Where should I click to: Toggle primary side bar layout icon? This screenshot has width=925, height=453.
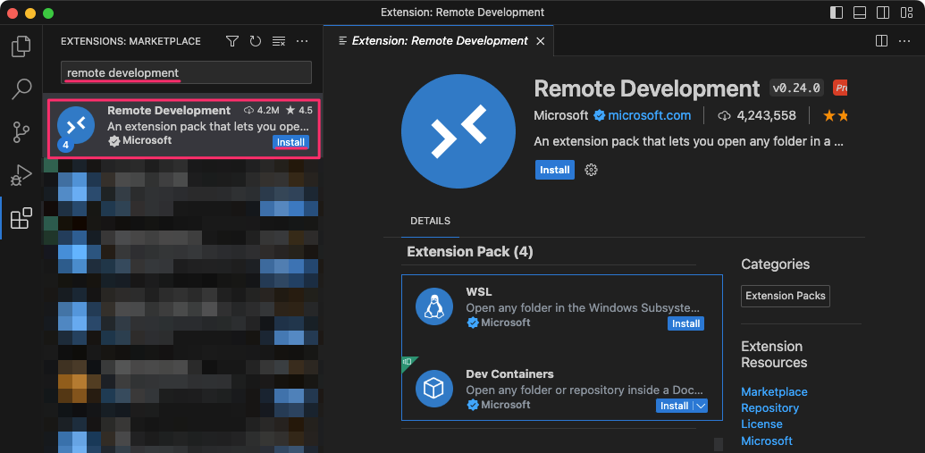click(x=837, y=13)
